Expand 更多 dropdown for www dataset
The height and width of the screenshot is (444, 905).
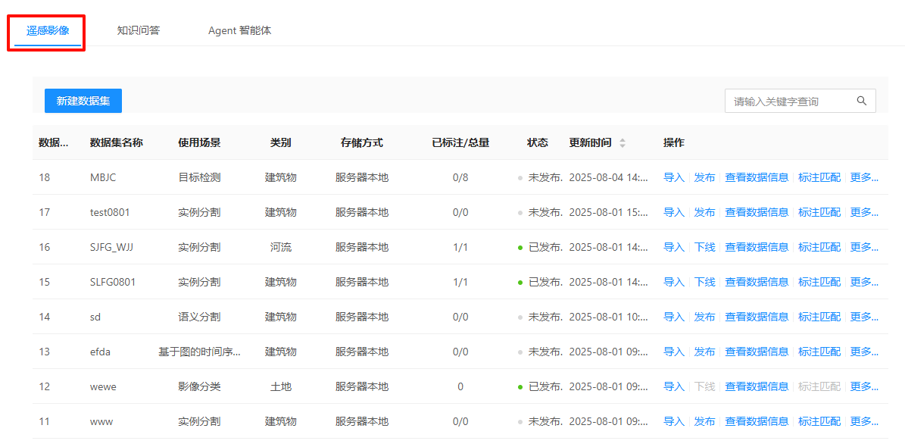pos(864,421)
